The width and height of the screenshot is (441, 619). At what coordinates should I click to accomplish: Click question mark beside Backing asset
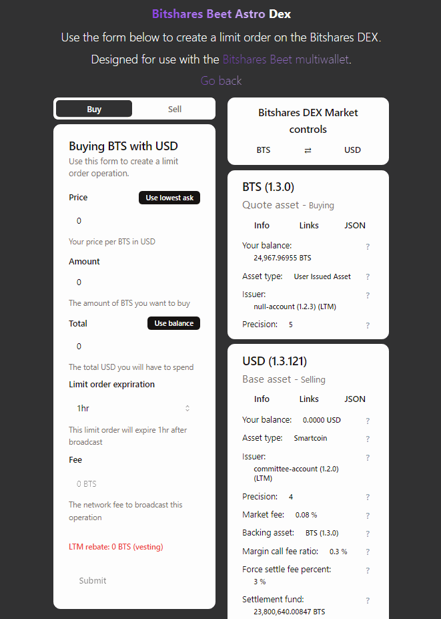coord(368,534)
